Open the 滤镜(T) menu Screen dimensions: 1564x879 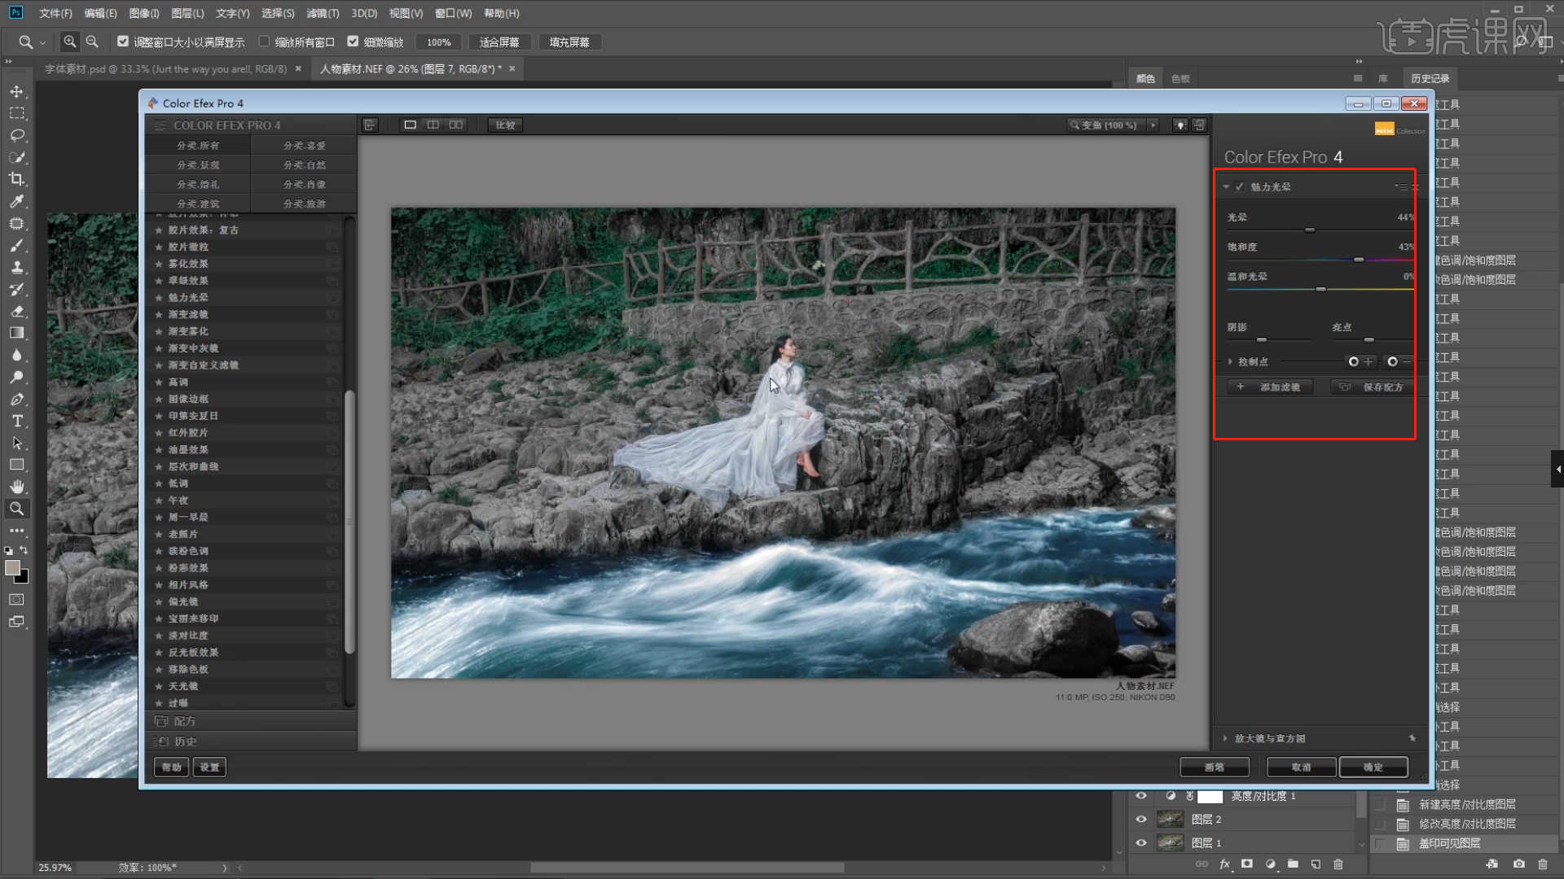pyautogui.click(x=323, y=13)
